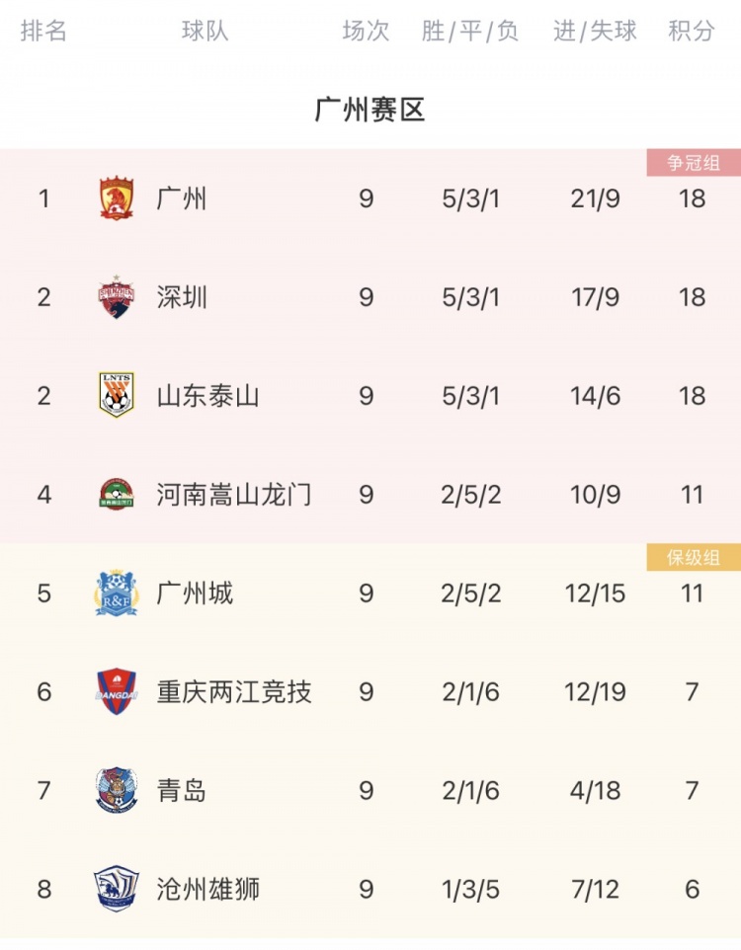Viewport: 741px width, 950px height.
Task: Click the 沧州雄狮 team crest icon
Action: [117, 889]
